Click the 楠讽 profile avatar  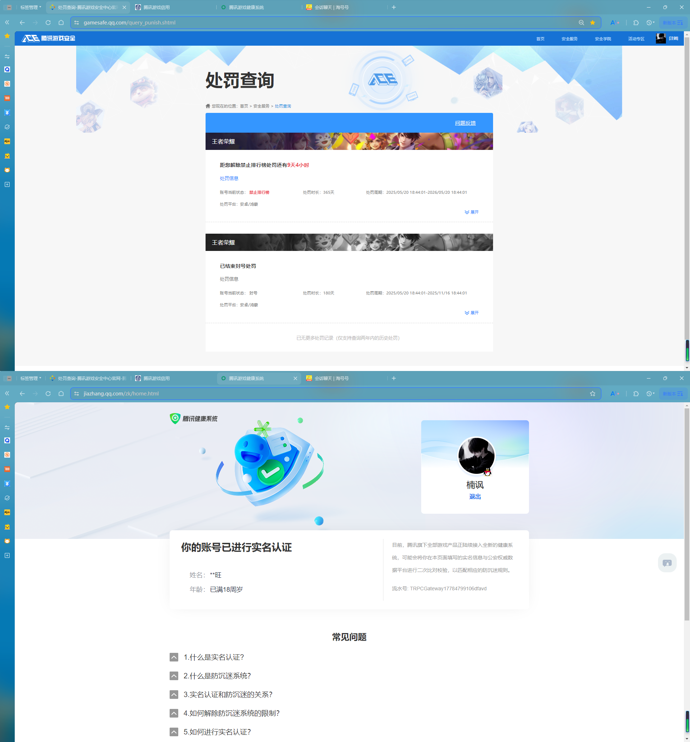[x=476, y=456]
